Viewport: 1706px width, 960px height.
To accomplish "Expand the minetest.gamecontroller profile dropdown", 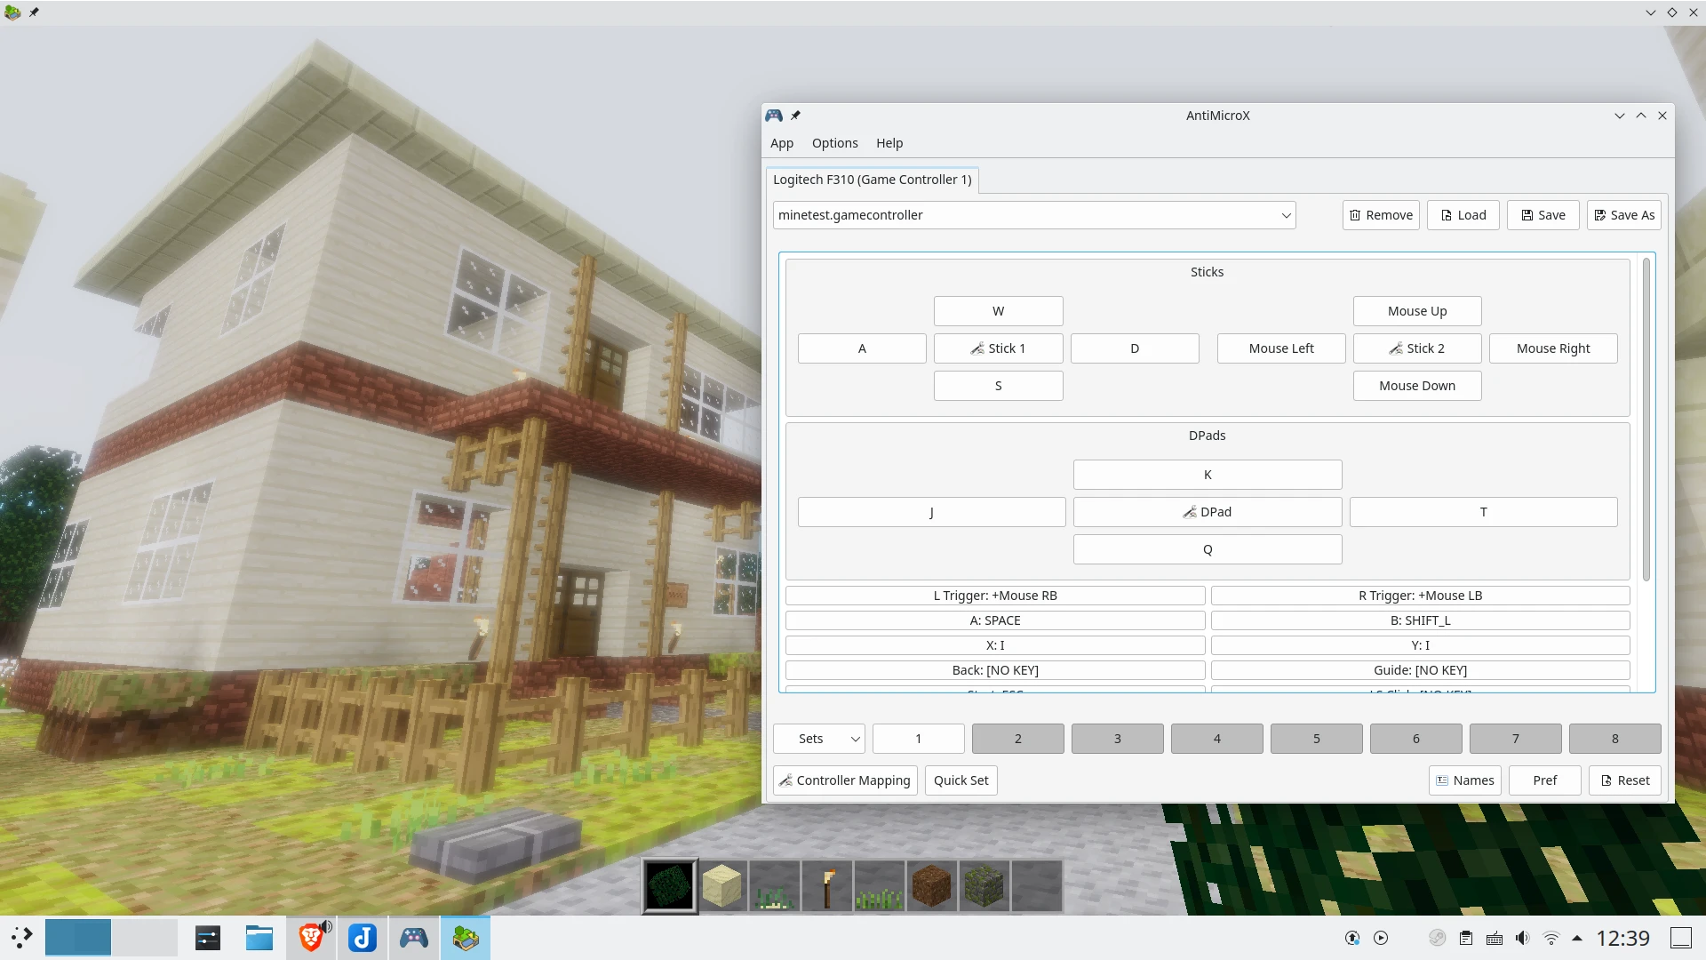I will (1285, 215).
